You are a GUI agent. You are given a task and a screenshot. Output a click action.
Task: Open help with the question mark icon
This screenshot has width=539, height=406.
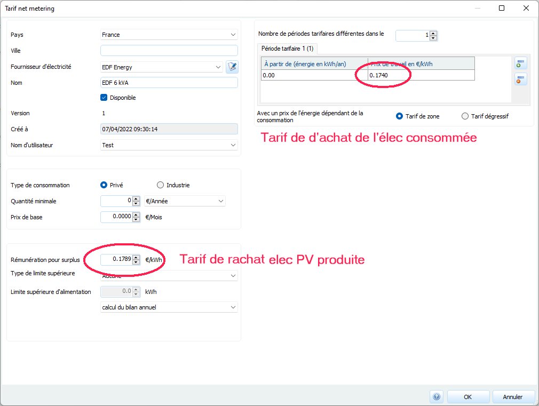437,397
